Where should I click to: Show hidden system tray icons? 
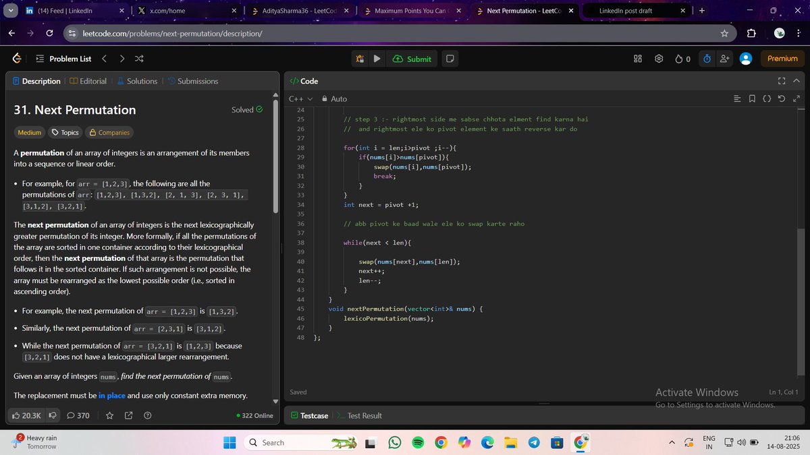coord(672,443)
